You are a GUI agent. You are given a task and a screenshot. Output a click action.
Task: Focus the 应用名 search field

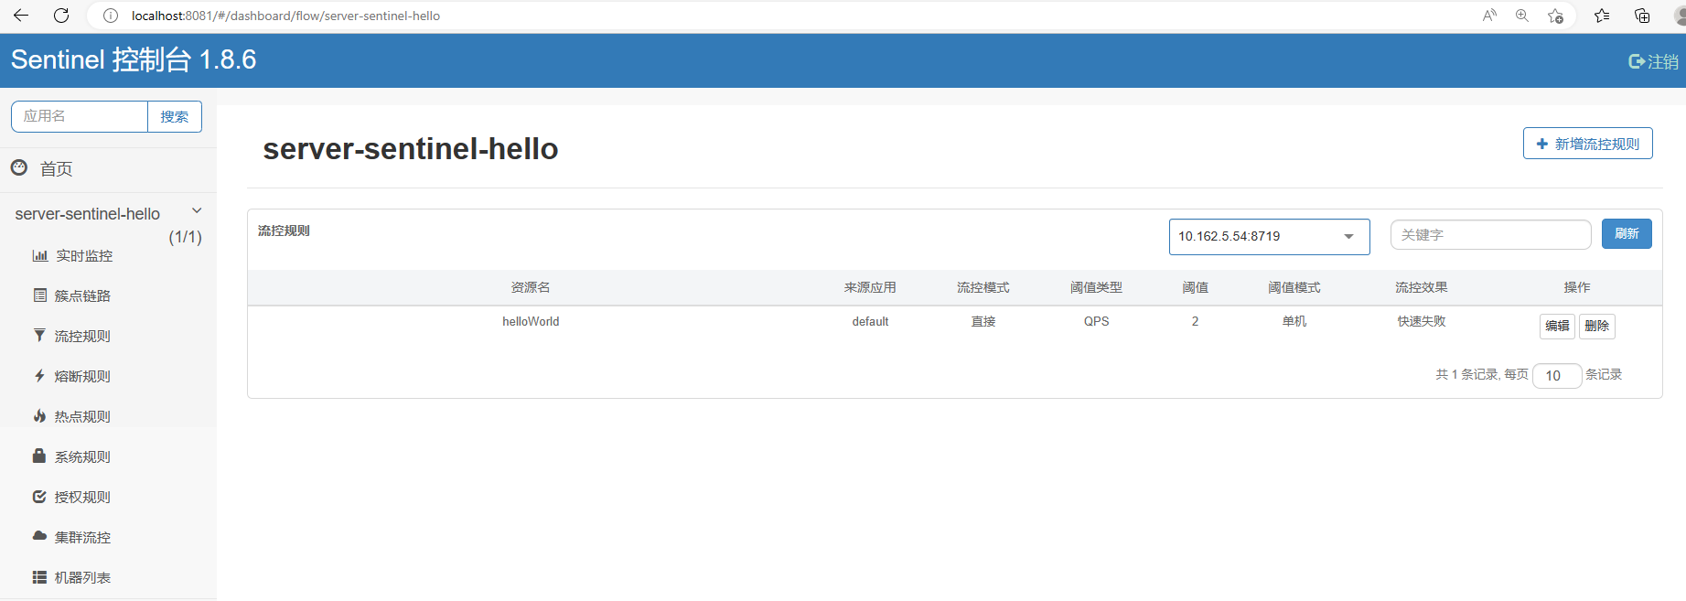80,116
